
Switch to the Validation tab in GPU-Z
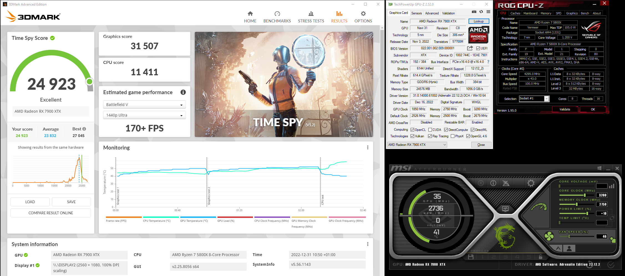click(x=448, y=13)
